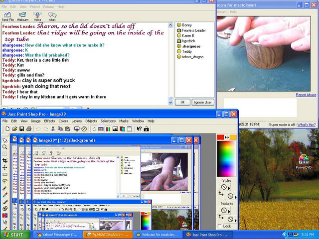Start the Webcam from chat toolbar

[22, 16]
